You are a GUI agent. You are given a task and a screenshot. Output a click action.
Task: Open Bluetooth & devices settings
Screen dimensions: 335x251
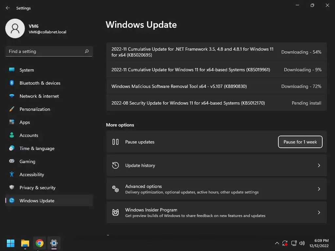pyautogui.click(x=49, y=83)
